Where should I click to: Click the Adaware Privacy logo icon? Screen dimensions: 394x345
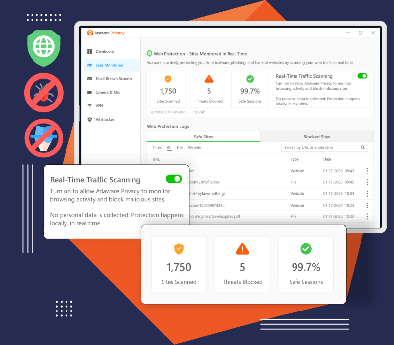90,33
